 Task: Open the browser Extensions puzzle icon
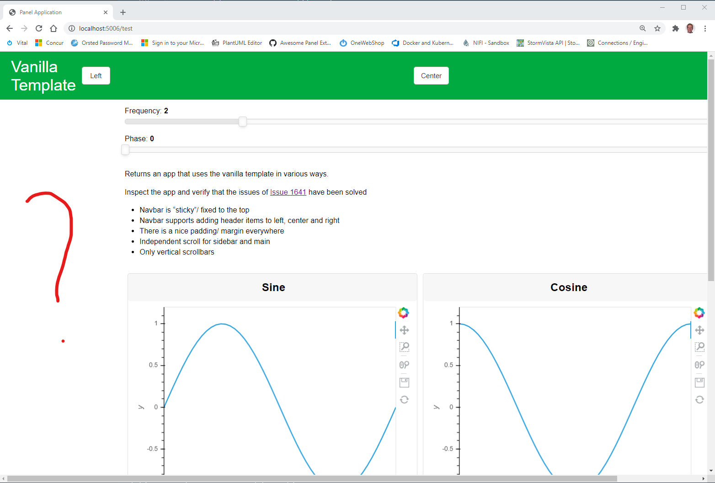click(x=676, y=28)
